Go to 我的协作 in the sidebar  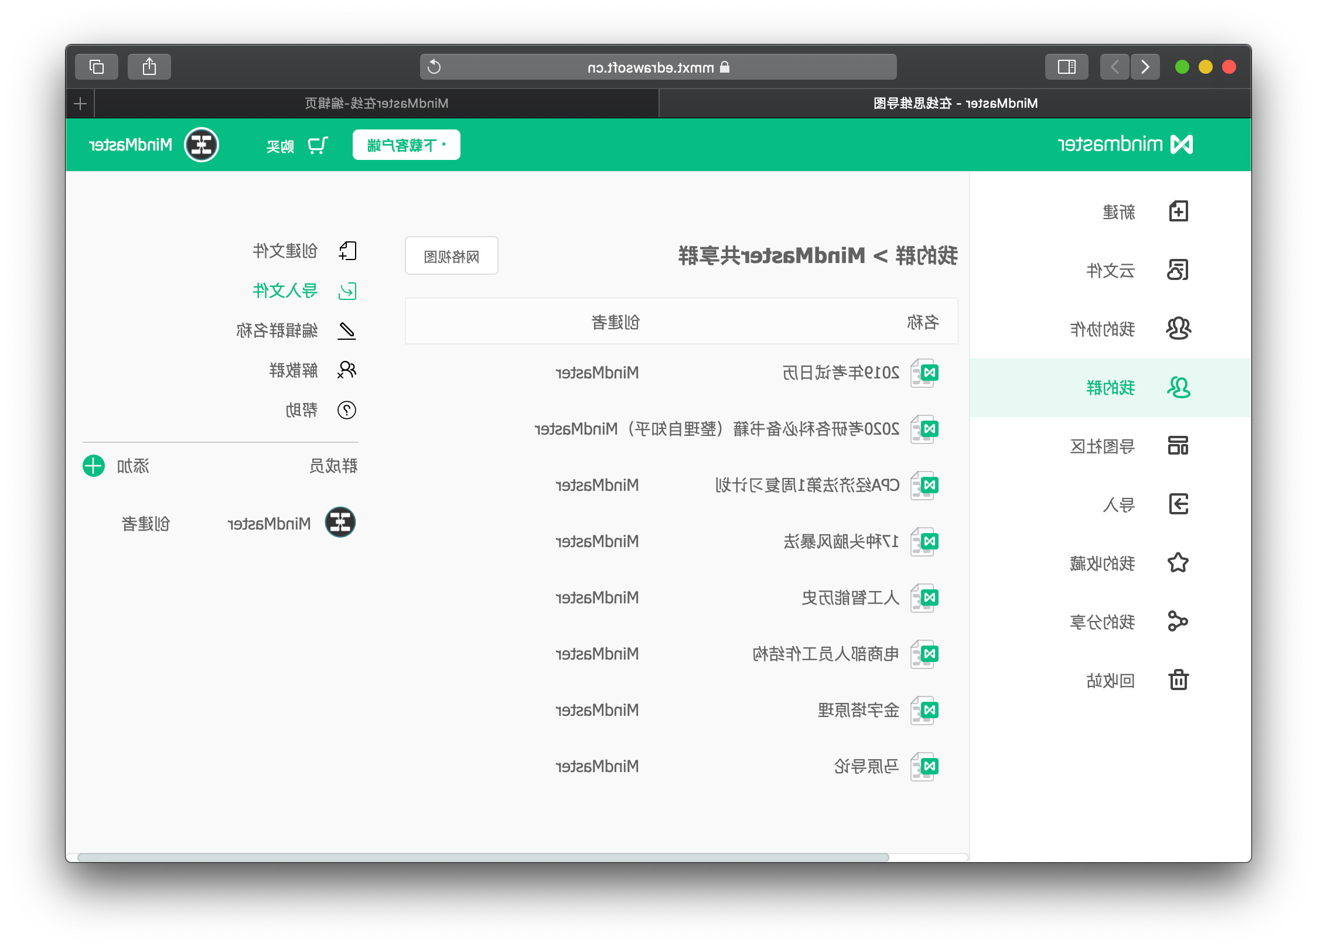(x=1110, y=329)
